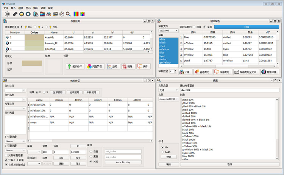Click the 趋势 trend chart button
This screenshot has width=284, height=175.
113,66
